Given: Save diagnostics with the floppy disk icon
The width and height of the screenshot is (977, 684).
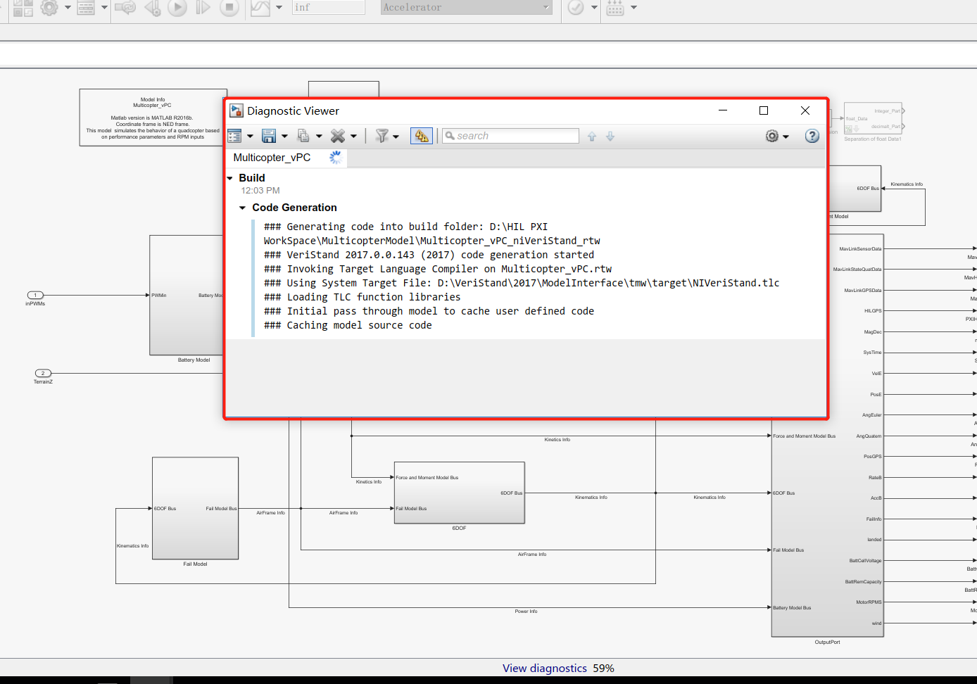Looking at the screenshot, I should (x=268, y=136).
